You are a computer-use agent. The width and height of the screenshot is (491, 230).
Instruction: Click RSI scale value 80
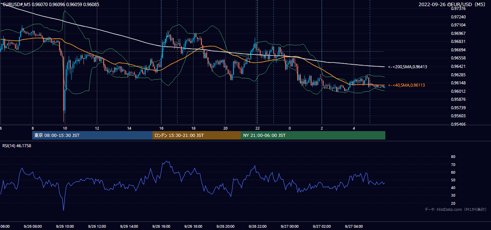click(453, 157)
